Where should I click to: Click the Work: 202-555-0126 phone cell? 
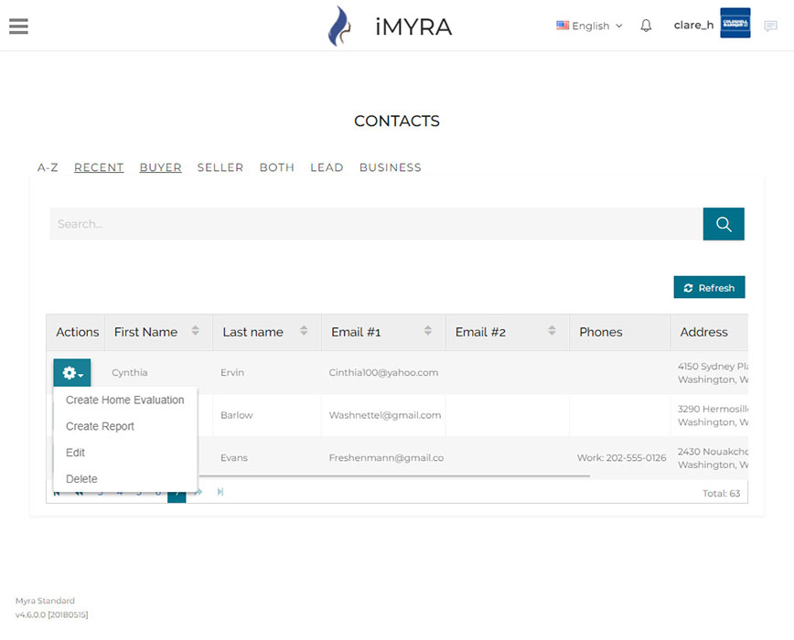tap(621, 457)
